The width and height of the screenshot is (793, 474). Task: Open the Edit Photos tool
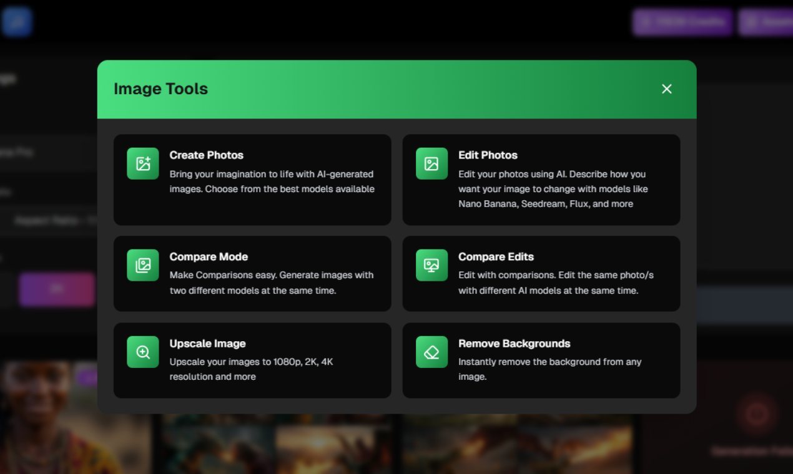coord(541,180)
